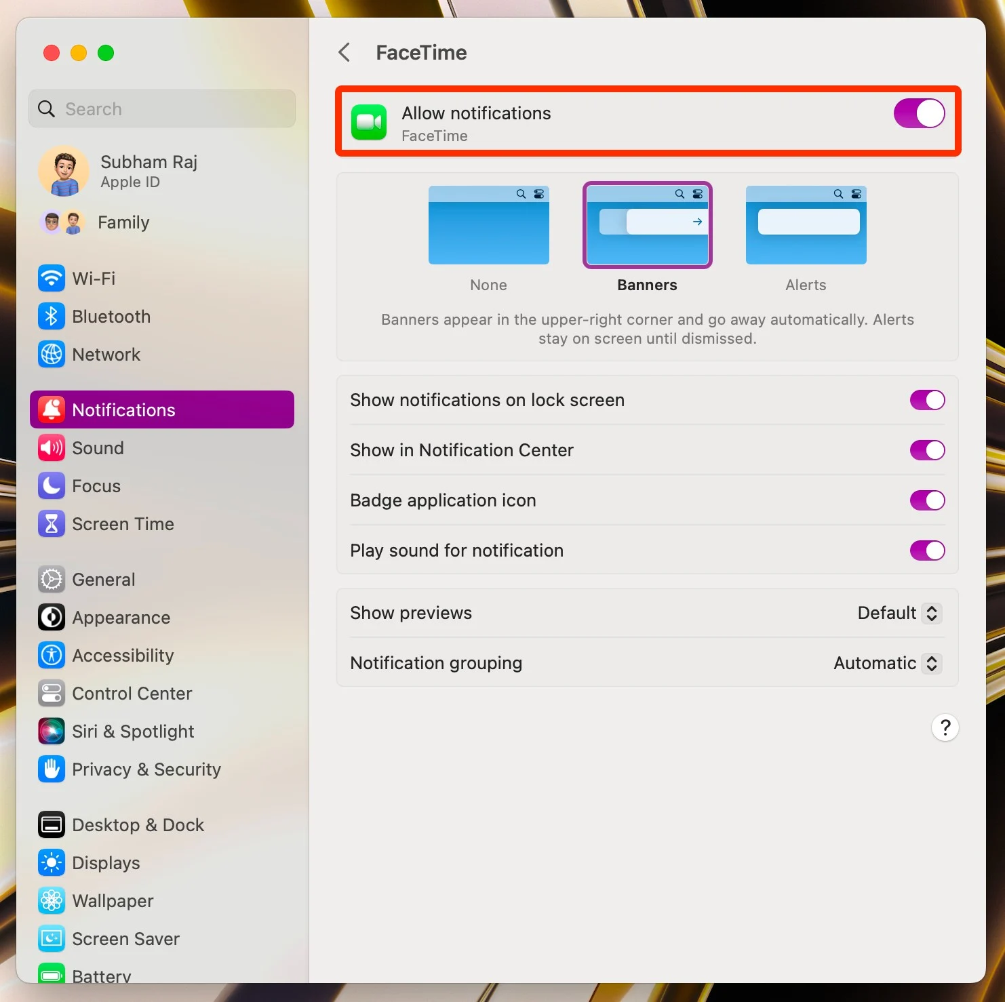Click the Siri & Spotlight label
Viewport: 1005px width, 1002px height.
[133, 732]
